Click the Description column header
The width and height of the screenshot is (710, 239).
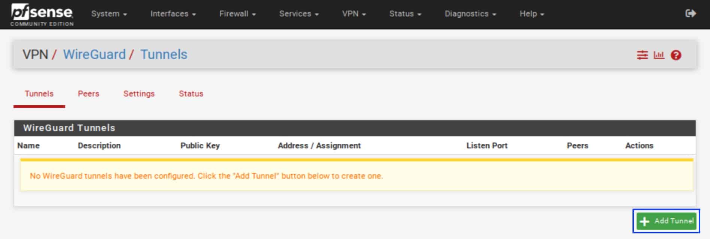[x=99, y=146]
